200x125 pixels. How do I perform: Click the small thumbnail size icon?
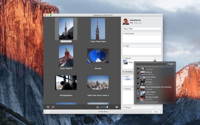[97, 107]
